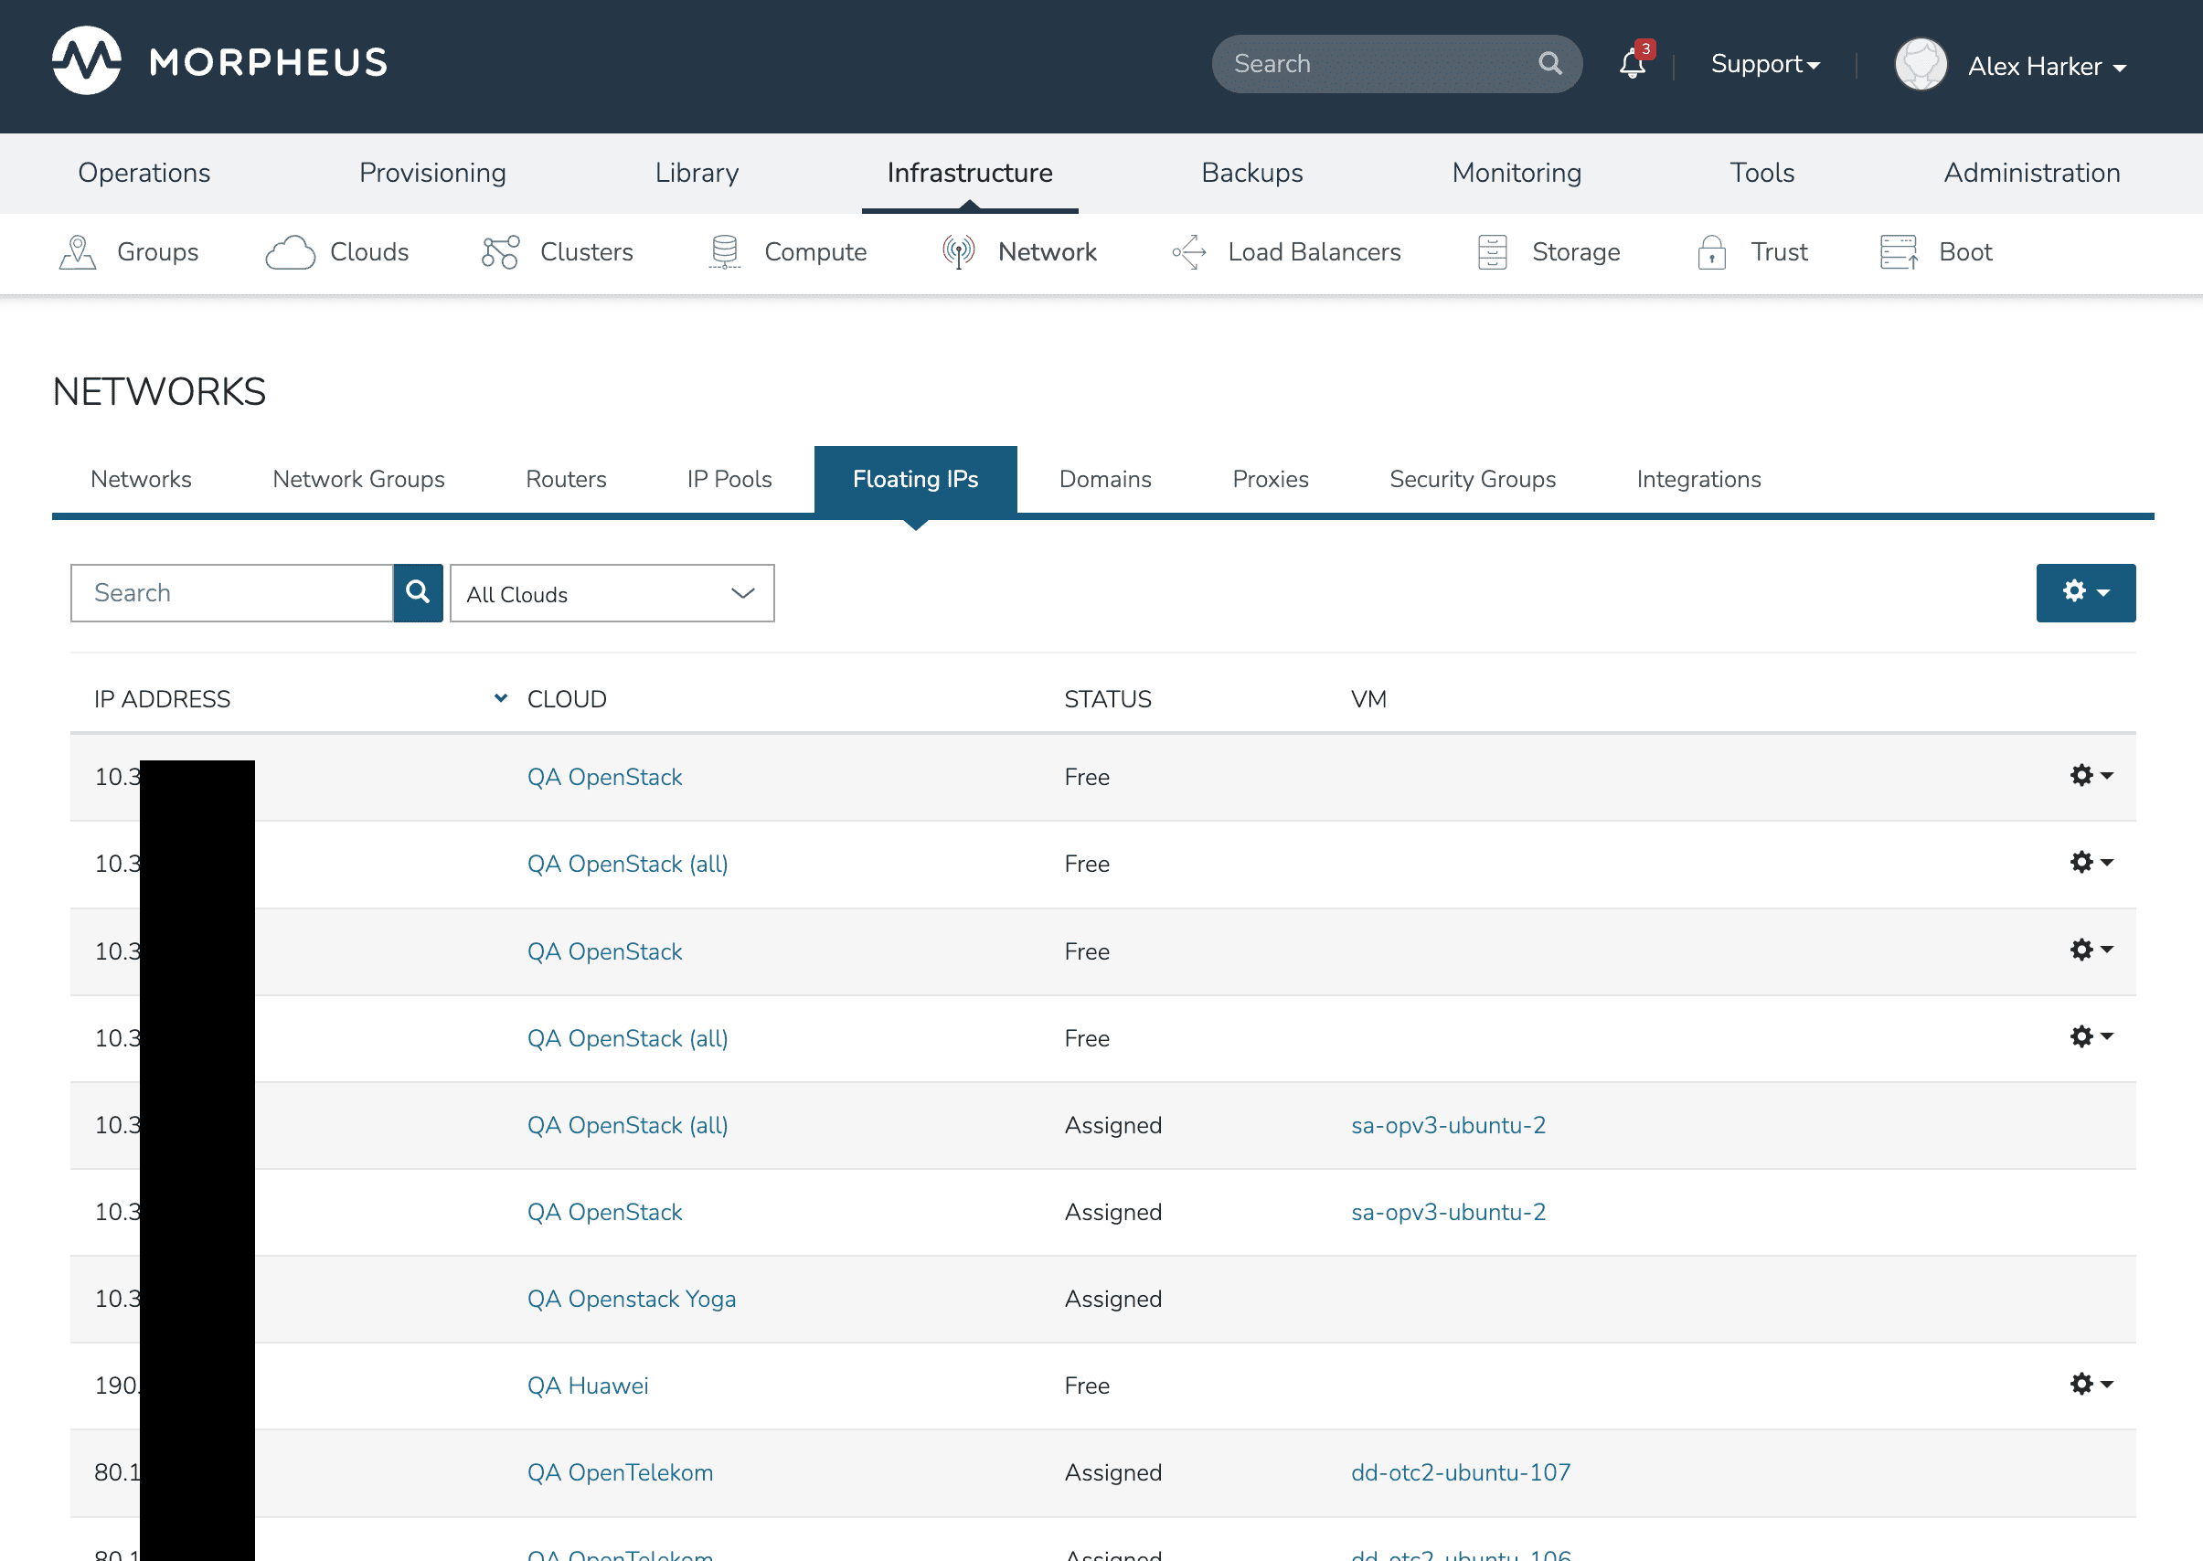Switch to the Security Groups tab
The image size is (2203, 1561).
pos(1472,479)
